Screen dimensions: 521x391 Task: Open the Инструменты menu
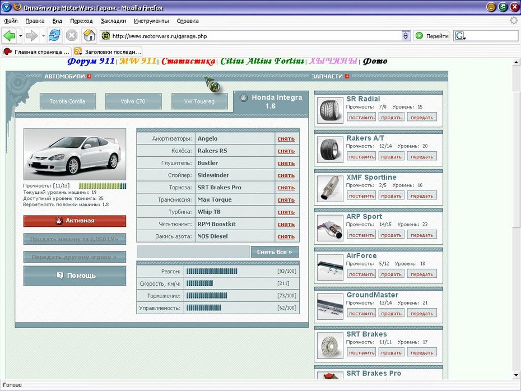[151, 21]
